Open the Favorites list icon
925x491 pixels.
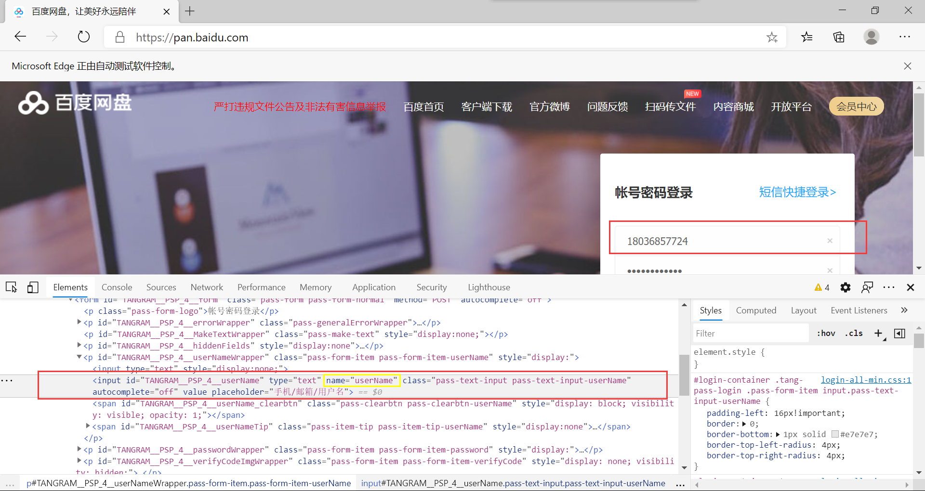807,37
